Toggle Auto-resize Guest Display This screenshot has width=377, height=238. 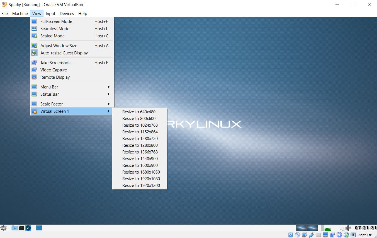click(x=72, y=53)
